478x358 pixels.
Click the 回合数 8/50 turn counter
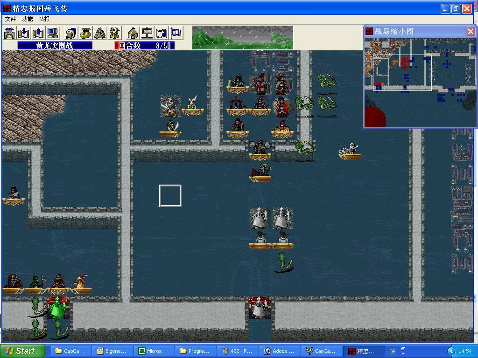point(145,46)
